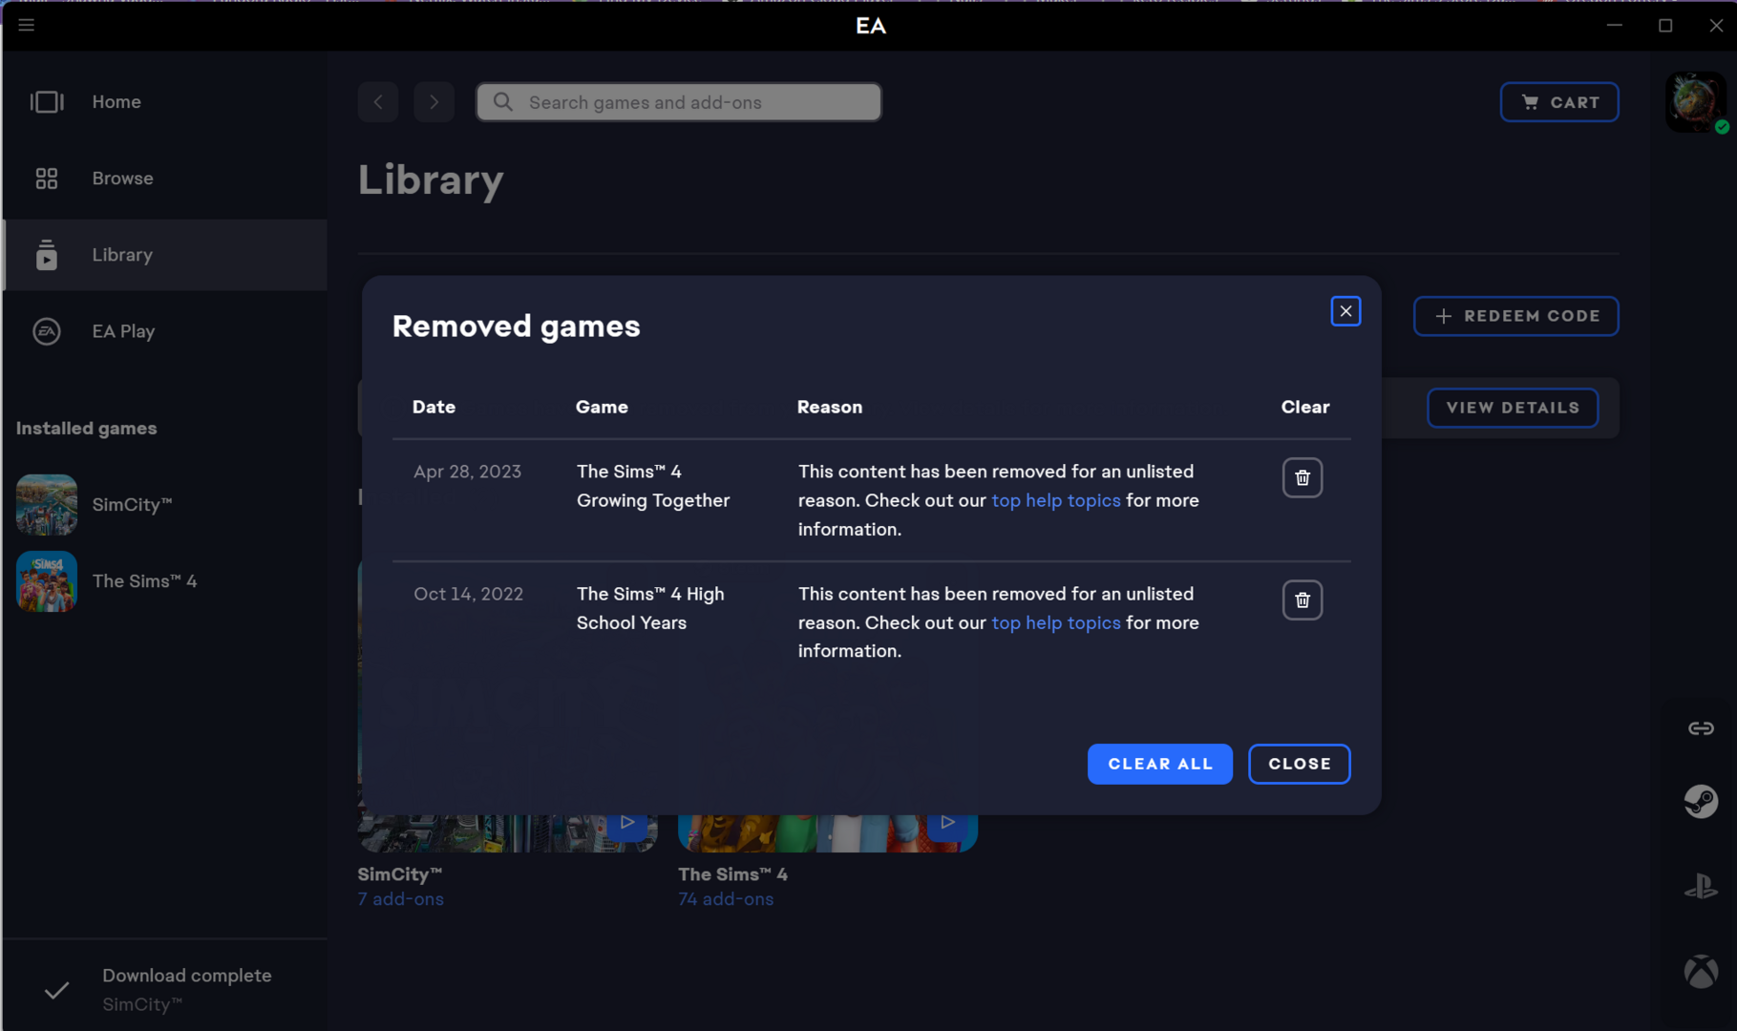Screen dimensions: 1737x1031
Task: Open The Sims 4 74 add-ons link
Action: (726, 899)
